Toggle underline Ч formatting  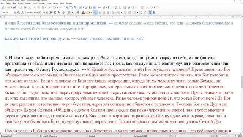59,13
